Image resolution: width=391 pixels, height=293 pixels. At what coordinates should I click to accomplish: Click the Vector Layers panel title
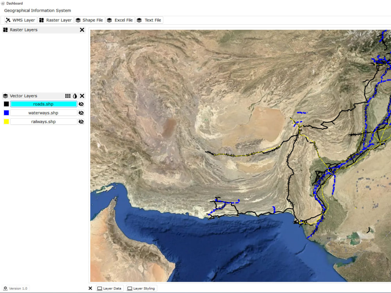point(23,96)
